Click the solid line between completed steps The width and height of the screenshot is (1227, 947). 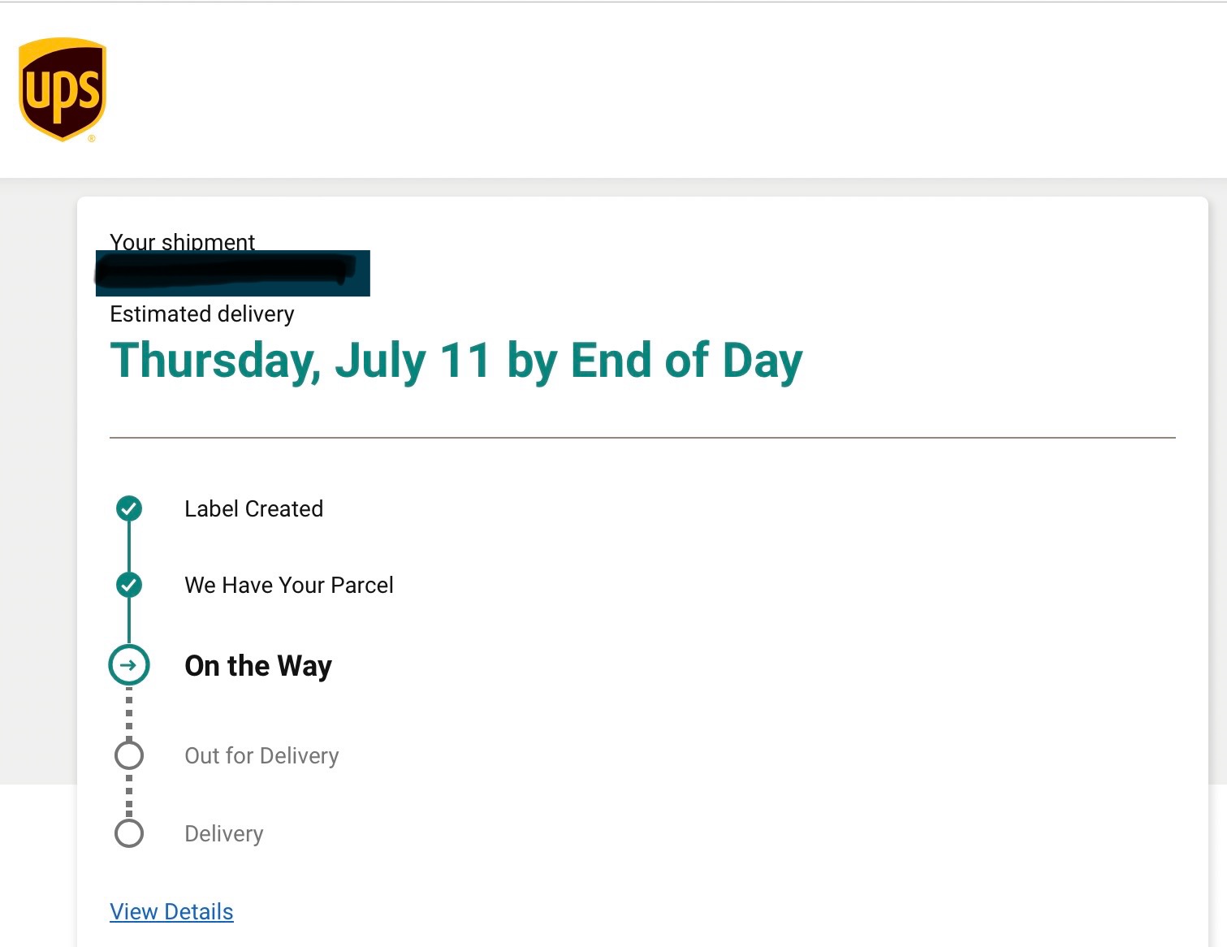coord(129,547)
